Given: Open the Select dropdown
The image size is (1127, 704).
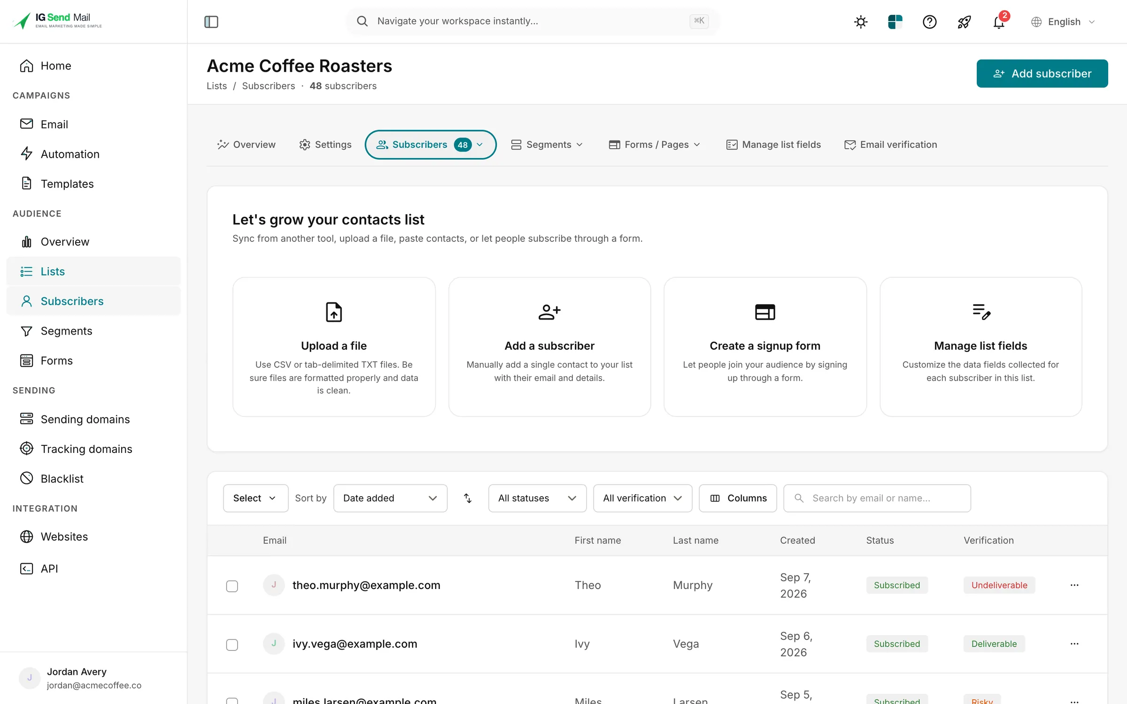Looking at the screenshot, I should (x=255, y=498).
